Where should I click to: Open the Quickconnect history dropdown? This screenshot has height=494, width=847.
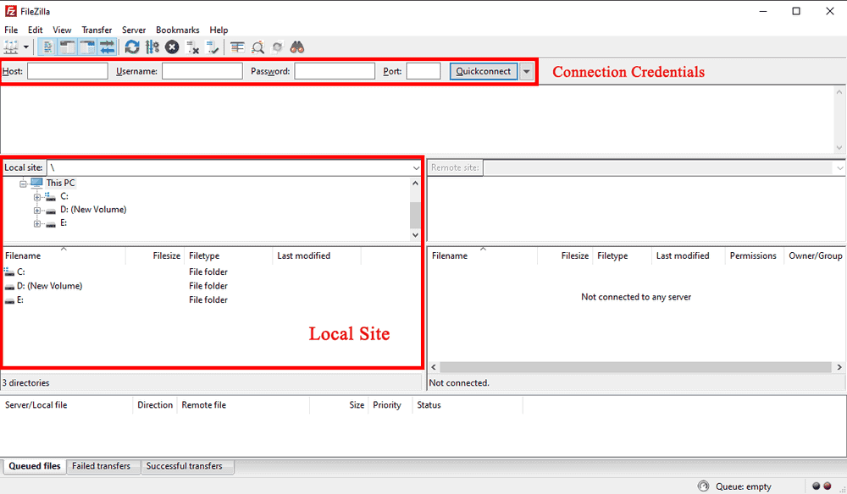click(527, 71)
